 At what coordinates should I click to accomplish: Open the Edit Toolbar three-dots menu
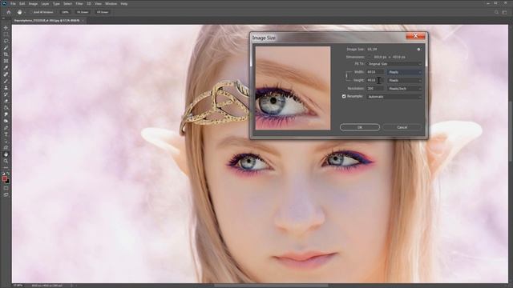click(6, 167)
